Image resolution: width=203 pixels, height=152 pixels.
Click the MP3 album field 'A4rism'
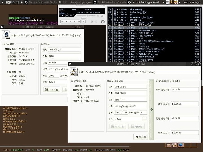tap(65, 62)
